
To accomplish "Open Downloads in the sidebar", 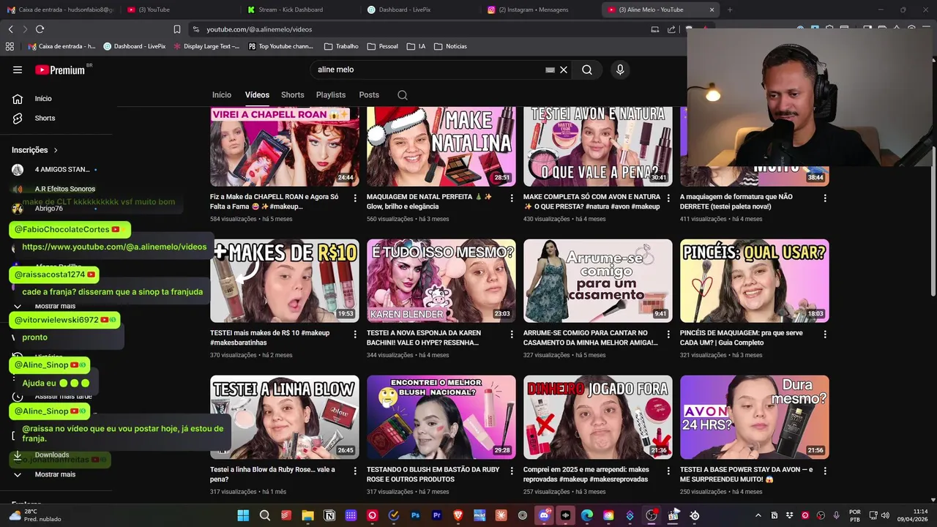I will [51, 455].
